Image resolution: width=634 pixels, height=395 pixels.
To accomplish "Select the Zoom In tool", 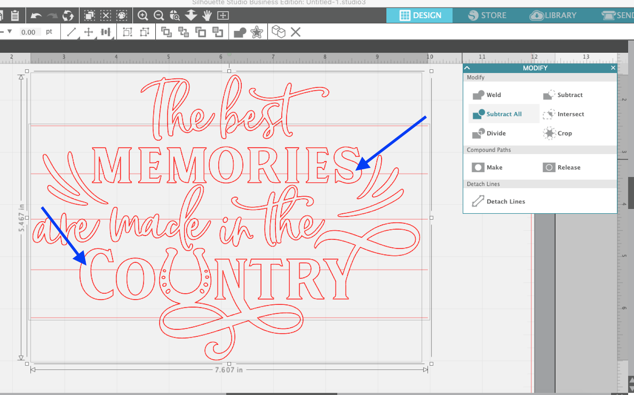I will pyautogui.click(x=143, y=16).
